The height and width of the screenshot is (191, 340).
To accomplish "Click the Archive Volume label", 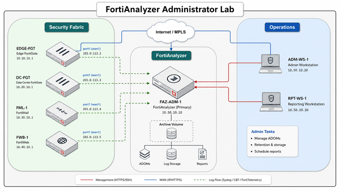I will click(171, 124).
